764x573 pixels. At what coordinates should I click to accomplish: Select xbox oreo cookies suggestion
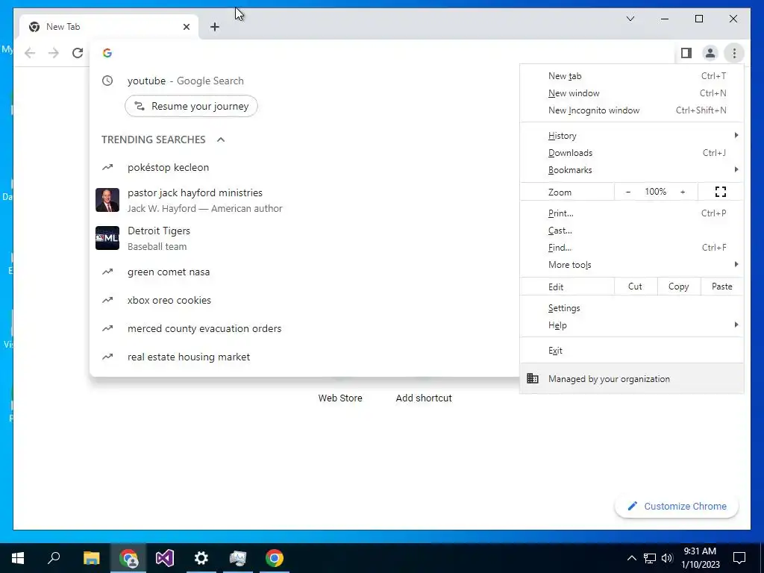tap(304, 300)
